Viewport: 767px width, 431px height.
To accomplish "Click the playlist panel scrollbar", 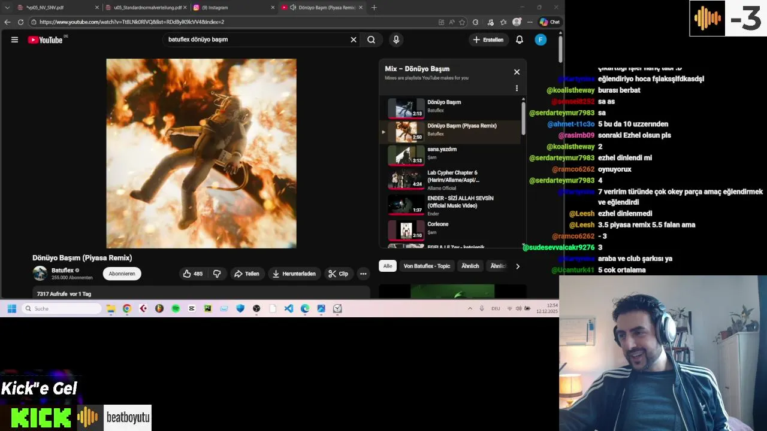I will point(523,118).
